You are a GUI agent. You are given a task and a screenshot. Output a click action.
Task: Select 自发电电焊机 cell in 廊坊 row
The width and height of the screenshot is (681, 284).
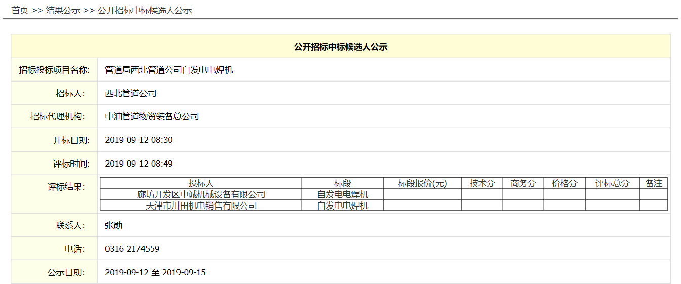point(343,194)
